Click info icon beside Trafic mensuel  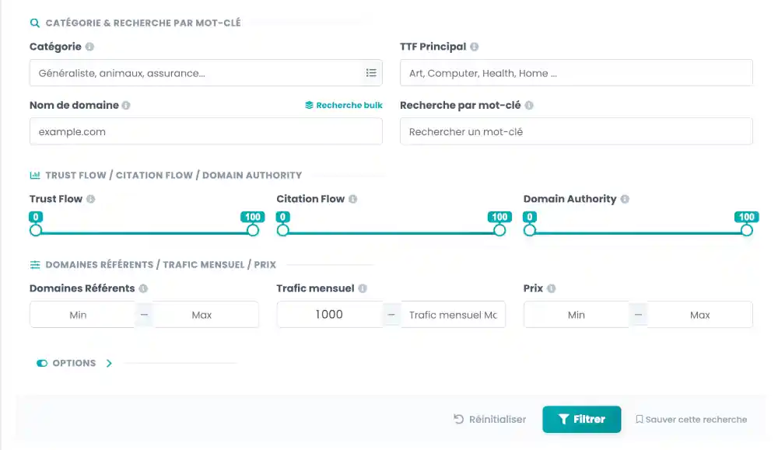click(363, 288)
